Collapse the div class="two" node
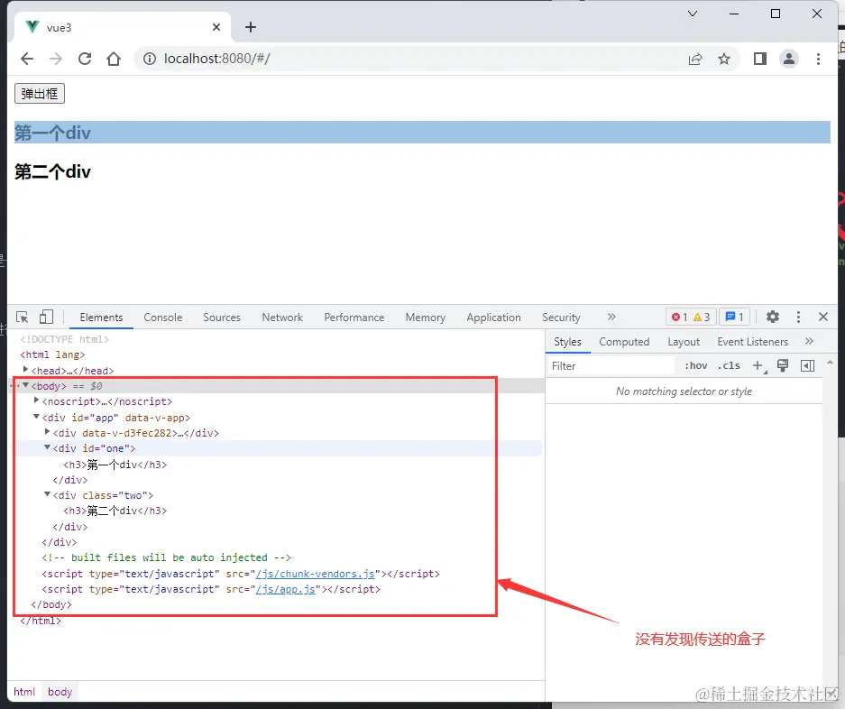The width and height of the screenshot is (845, 709). coord(47,494)
